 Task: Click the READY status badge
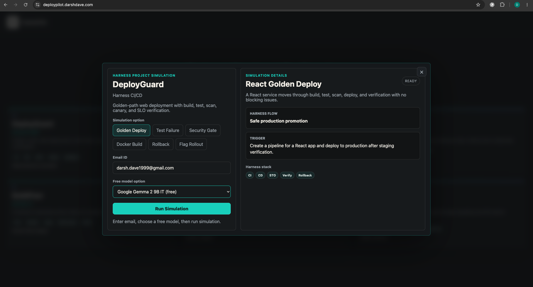pyautogui.click(x=411, y=81)
